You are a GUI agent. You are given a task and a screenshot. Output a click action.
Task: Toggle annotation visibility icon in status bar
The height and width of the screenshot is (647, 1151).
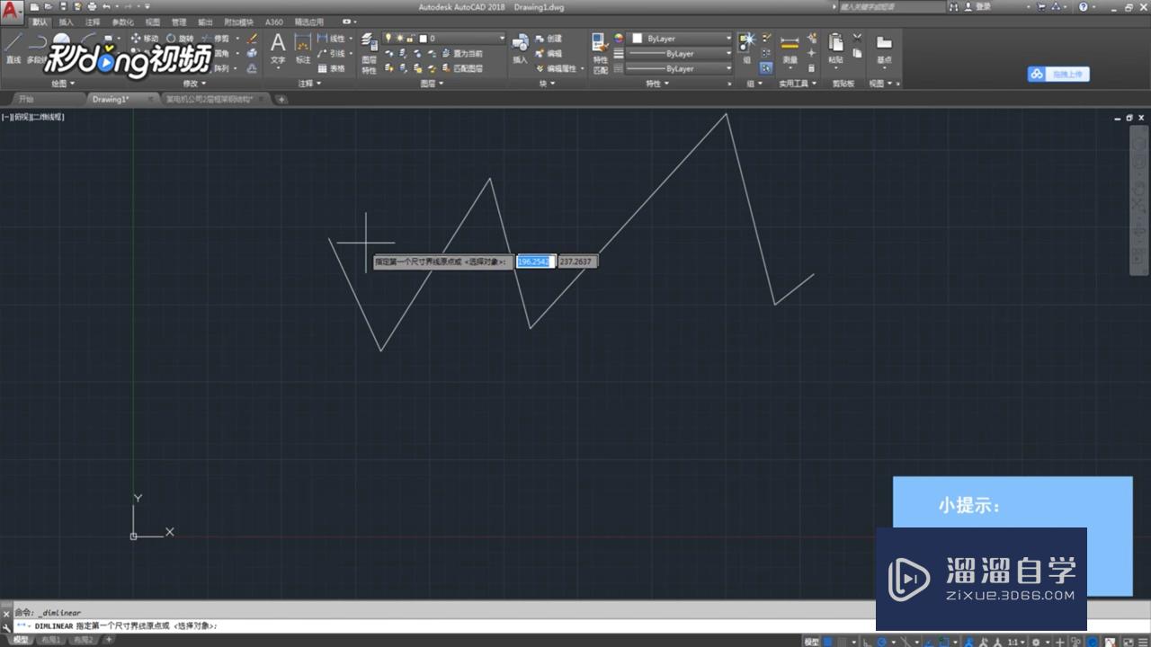pos(968,642)
